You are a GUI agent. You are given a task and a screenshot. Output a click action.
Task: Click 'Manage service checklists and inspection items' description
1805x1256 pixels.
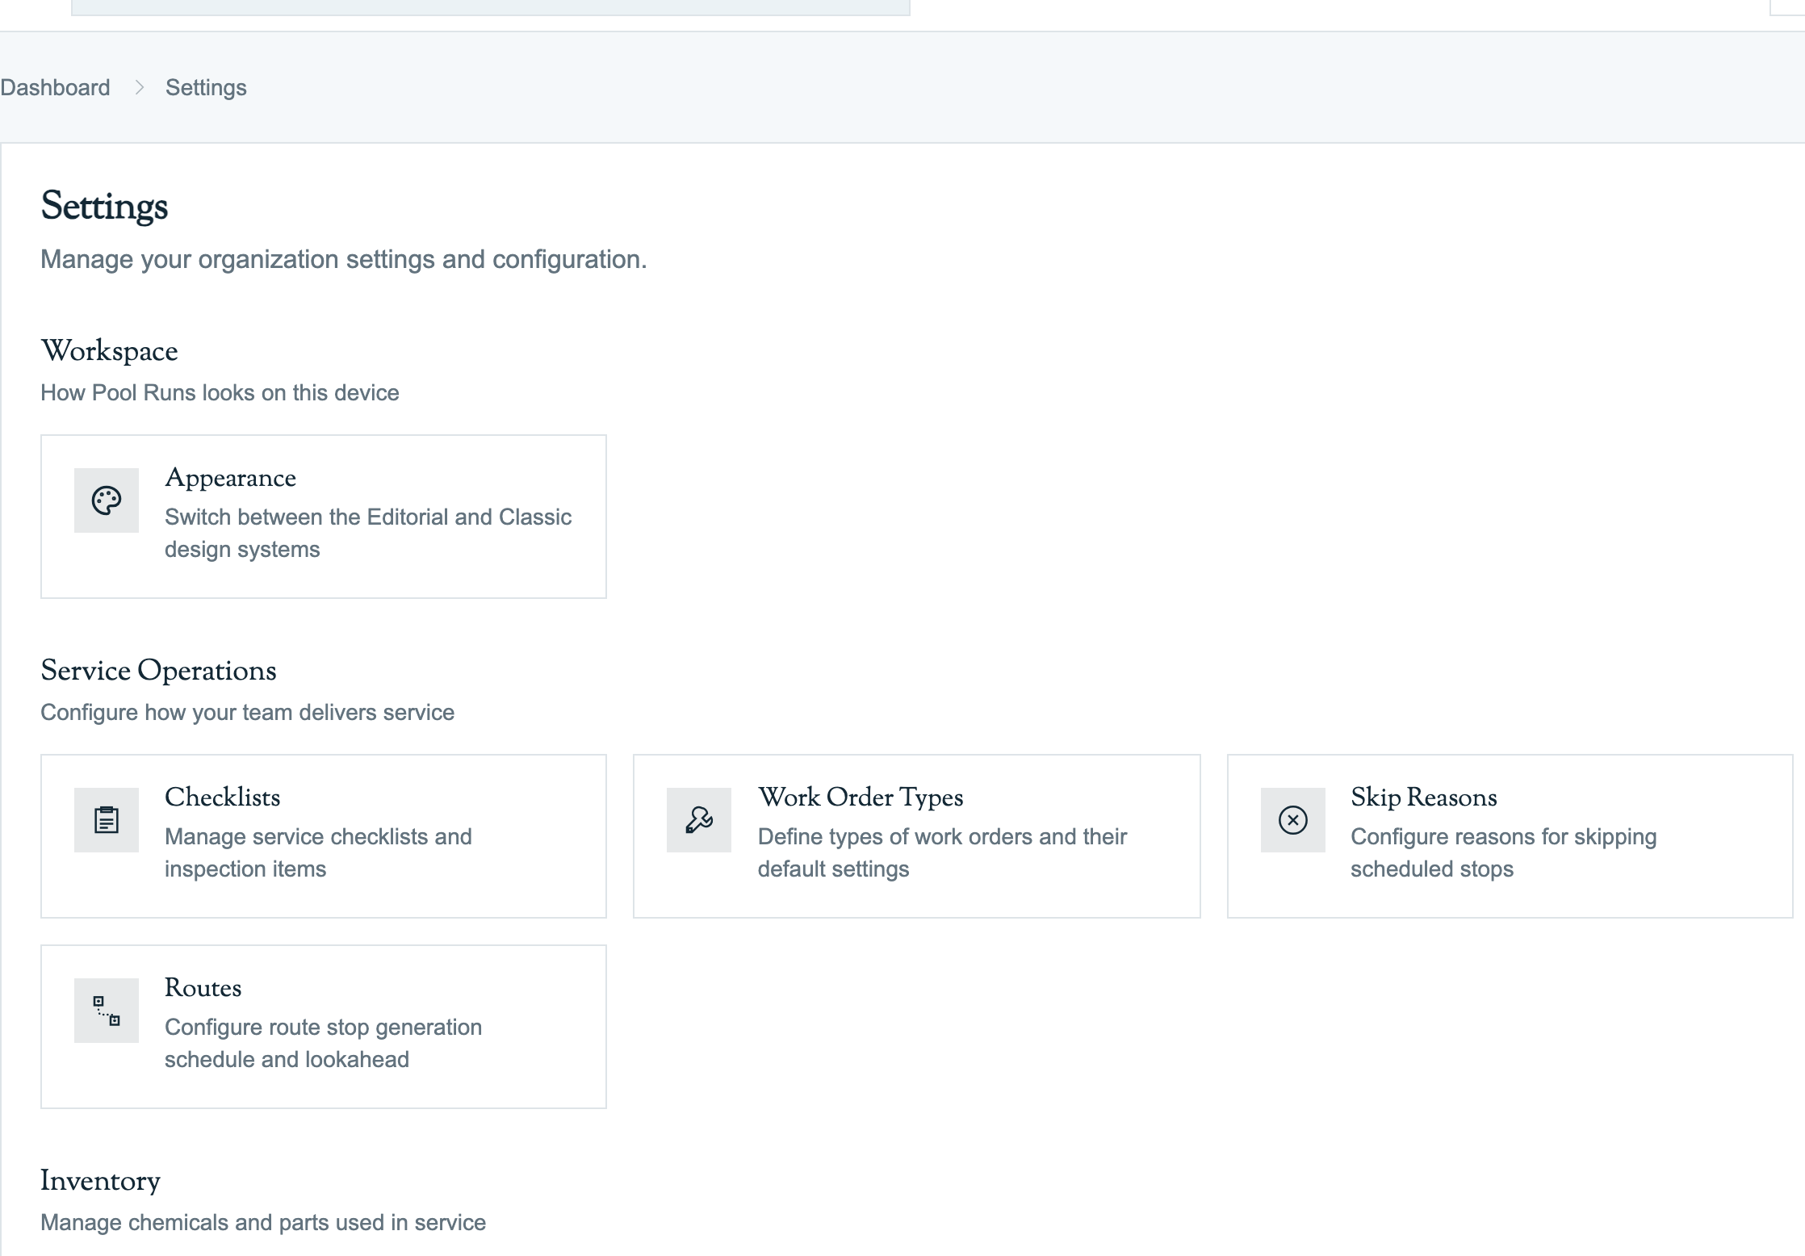319,852
